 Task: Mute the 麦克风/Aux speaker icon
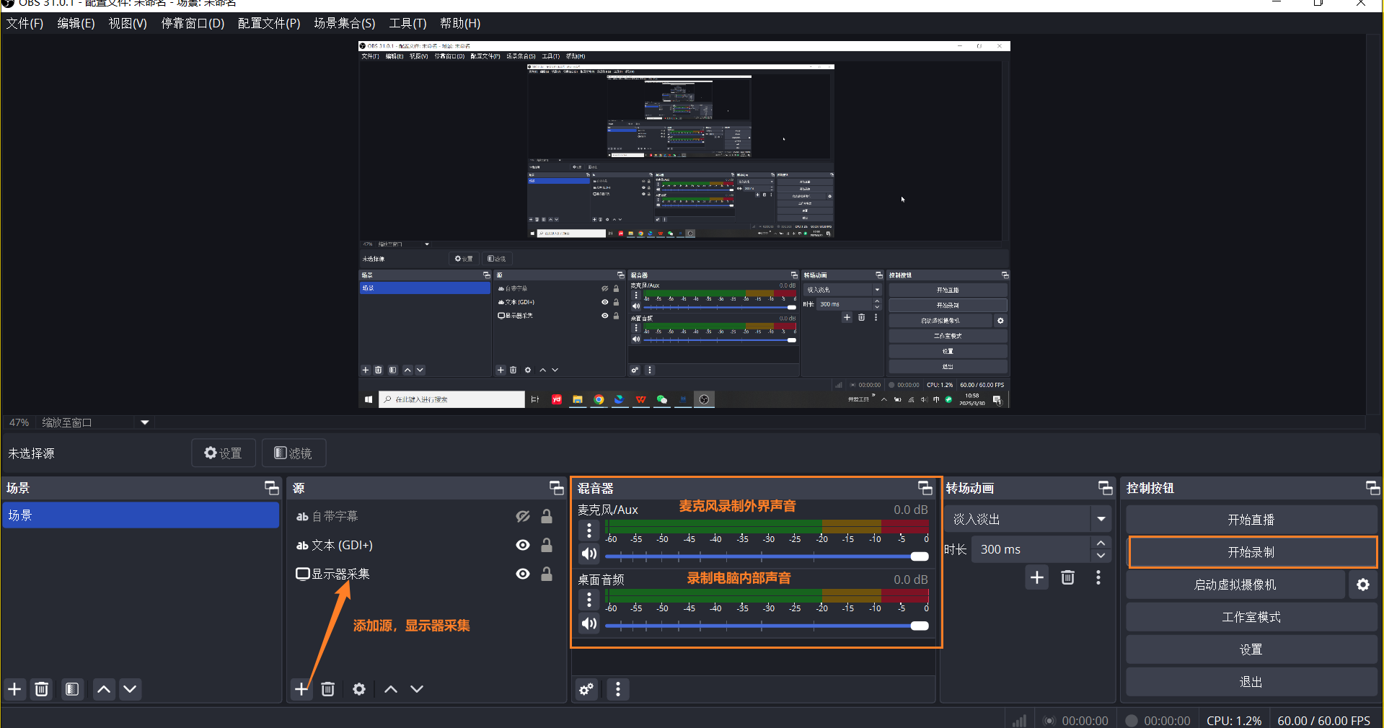(x=589, y=554)
